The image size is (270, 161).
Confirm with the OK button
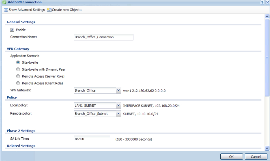coord(232,157)
